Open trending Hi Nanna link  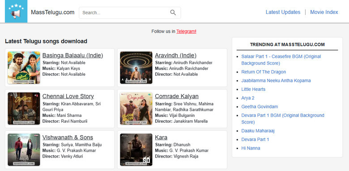pyautogui.click(x=251, y=148)
